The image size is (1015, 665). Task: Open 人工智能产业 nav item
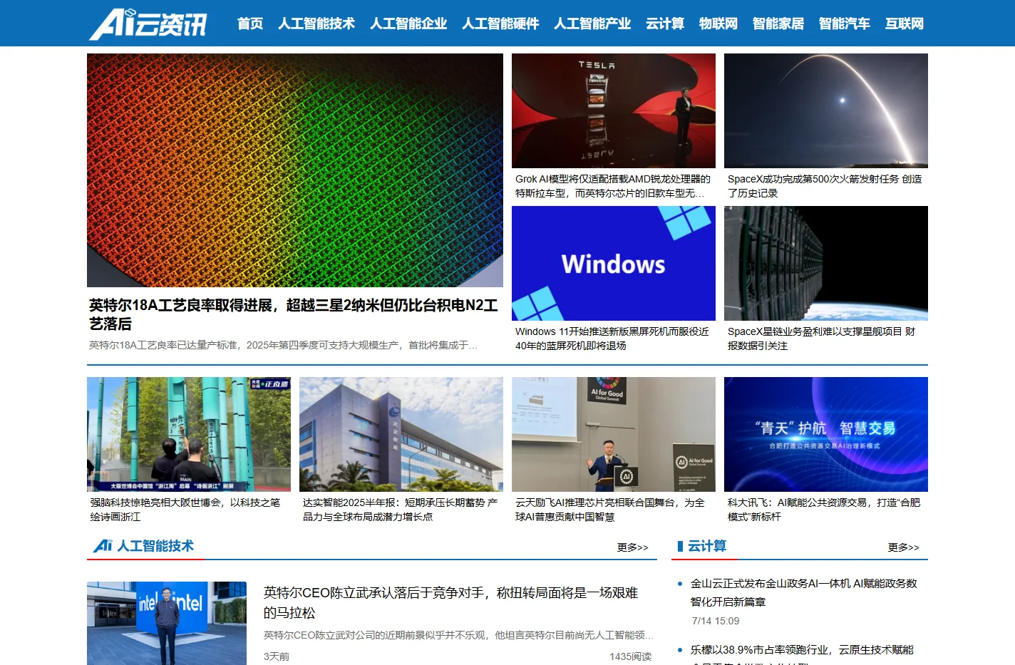point(592,24)
